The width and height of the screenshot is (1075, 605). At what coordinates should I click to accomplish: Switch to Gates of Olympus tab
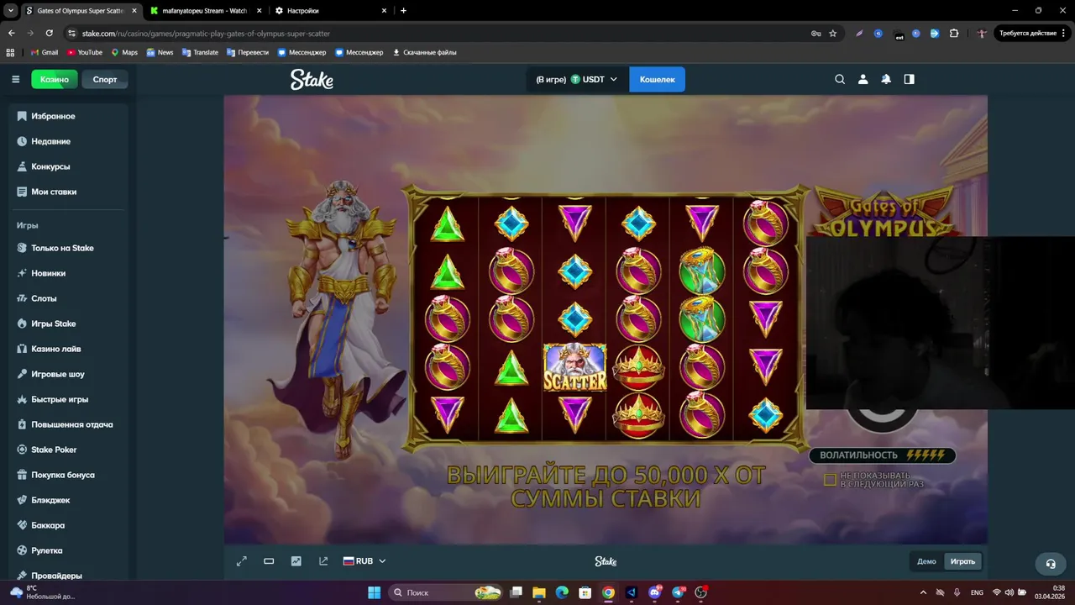tap(80, 11)
